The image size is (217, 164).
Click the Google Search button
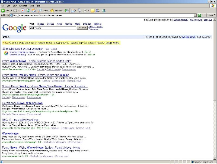[x=82, y=28]
